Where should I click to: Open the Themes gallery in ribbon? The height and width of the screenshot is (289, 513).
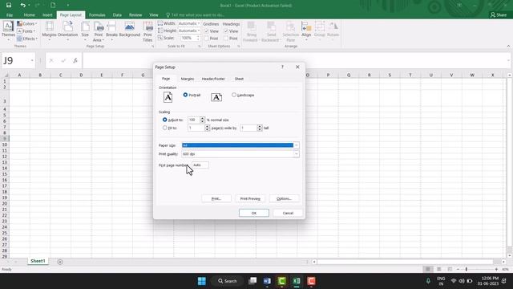(8, 31)
